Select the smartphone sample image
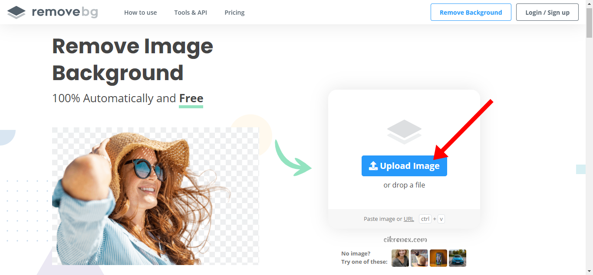 tap(438, 258)
